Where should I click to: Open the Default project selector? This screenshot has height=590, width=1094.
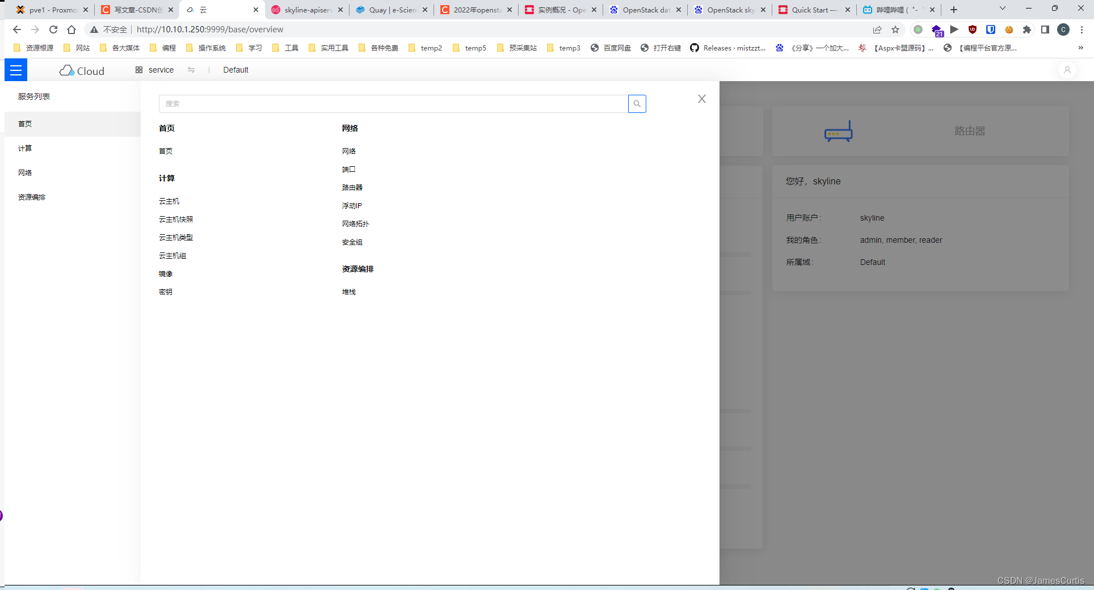(236, 70)
